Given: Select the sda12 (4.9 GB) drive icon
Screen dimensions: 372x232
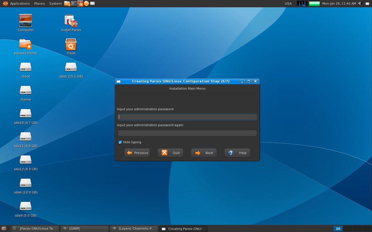Looking at the screenshot, I should click(26, 160).
